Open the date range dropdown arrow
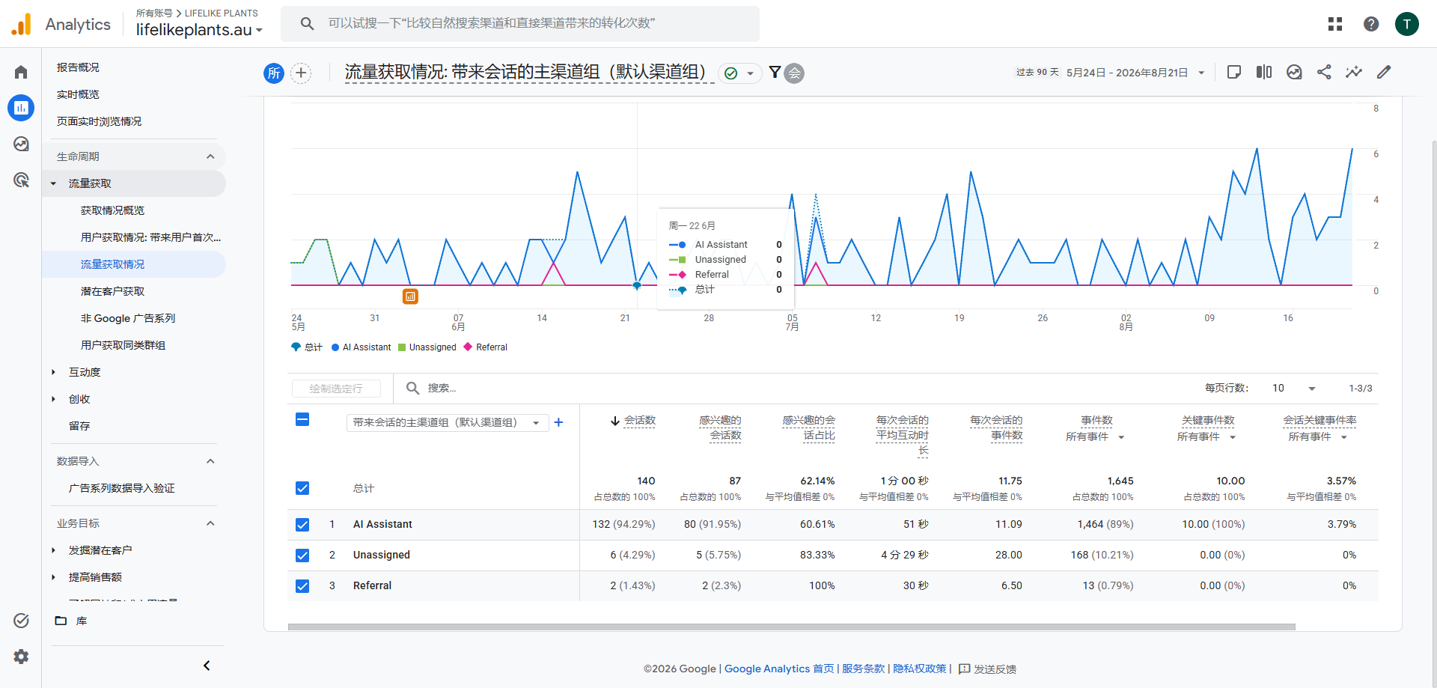 pos(1201,73)
